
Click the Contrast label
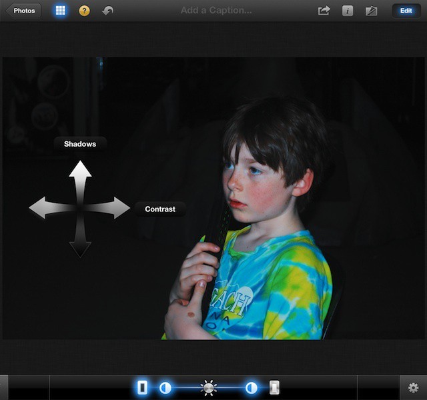coord(160,209)
